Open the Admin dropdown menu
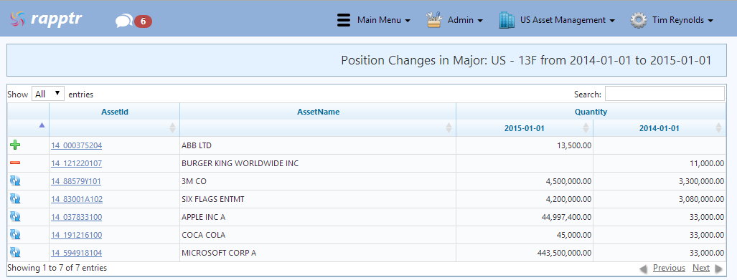 point(465,20)
